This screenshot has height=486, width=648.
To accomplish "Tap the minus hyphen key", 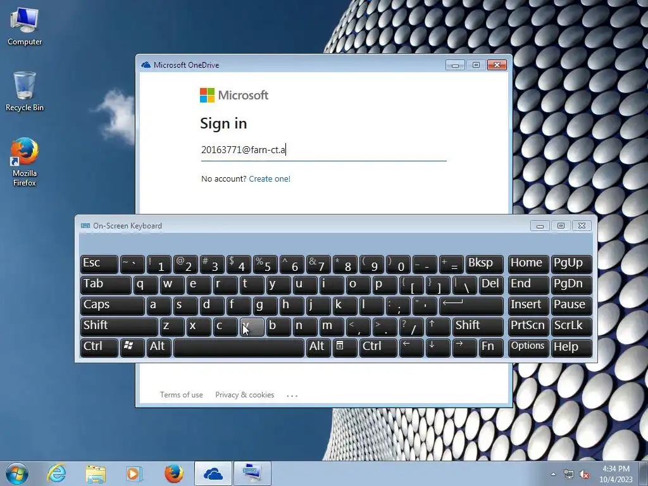I will [x=425, y=264].
